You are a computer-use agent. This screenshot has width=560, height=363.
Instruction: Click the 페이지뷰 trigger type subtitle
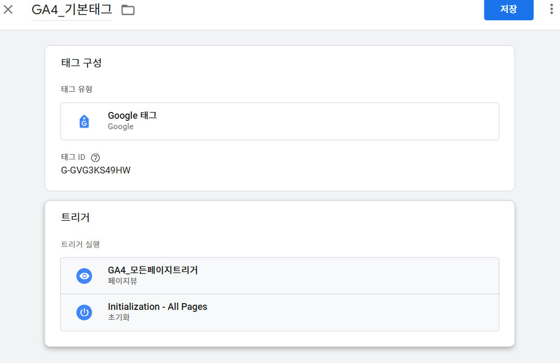(123, 281)
